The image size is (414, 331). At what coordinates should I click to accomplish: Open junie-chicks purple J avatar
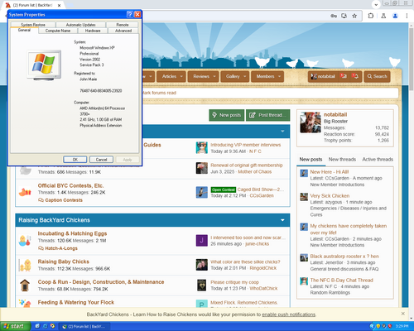coord(201,240)
